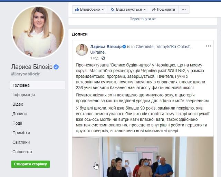The width and height of the screenshot is (221, 177).
Task: Open the post options three-dot menu
Action: click(x=208, y=46)
